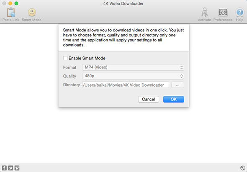This screenshot has height=172, width=247.
Task: Confirm settings with the OK button
Action: coord(174,99)
